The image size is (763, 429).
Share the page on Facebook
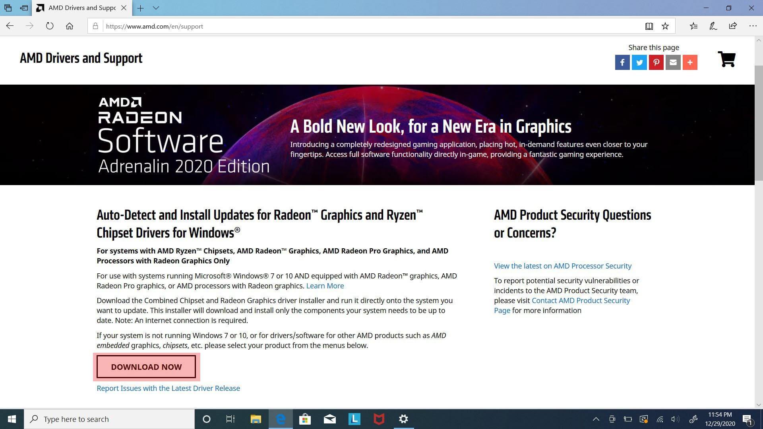(622, 62)
